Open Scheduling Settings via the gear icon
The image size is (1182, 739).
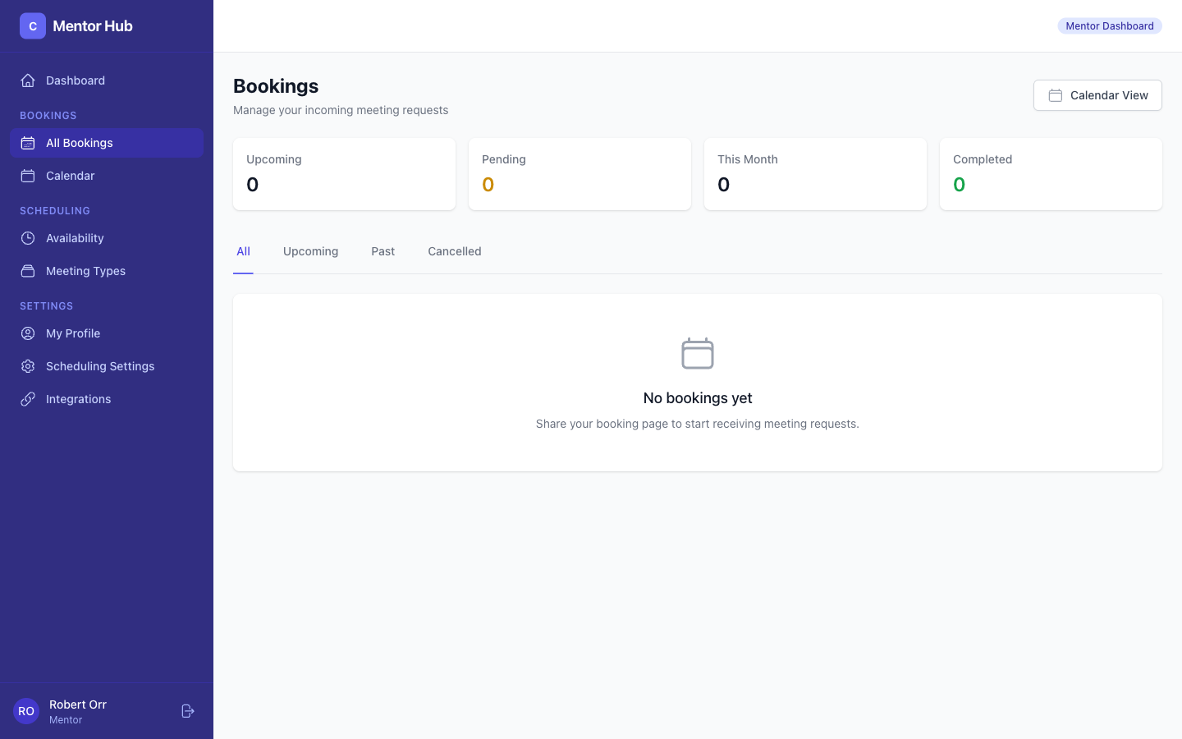pyautogui.click(x=28, y=366)
